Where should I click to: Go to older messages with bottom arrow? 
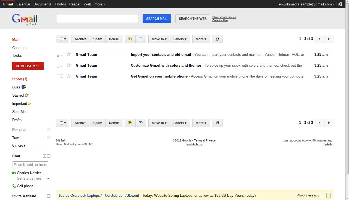pos(329,123)
